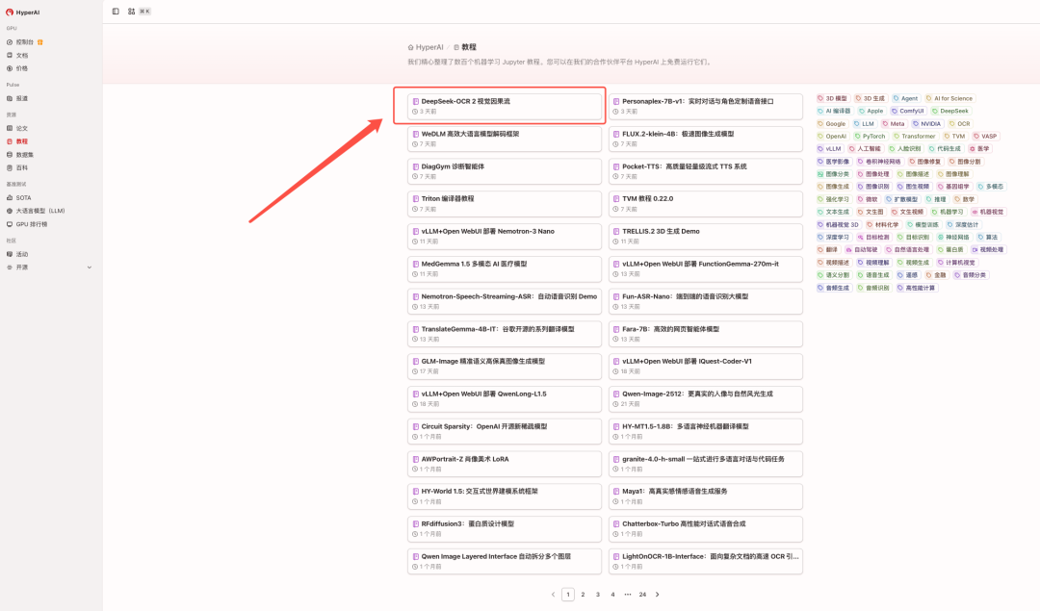Image resolution: width=1040 pixels, height=611 pixels.
Task: Click the notebook icon on the Personaplex-7B-v1 card
Action: click(x=616, y=101)
